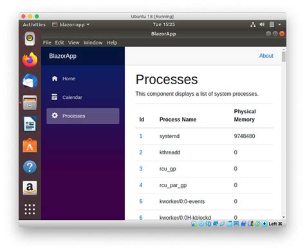The height and width of the screenshot is (252, 305).
Task: Click the VirtualBox display status icon
Action: [x=236, y=224]
